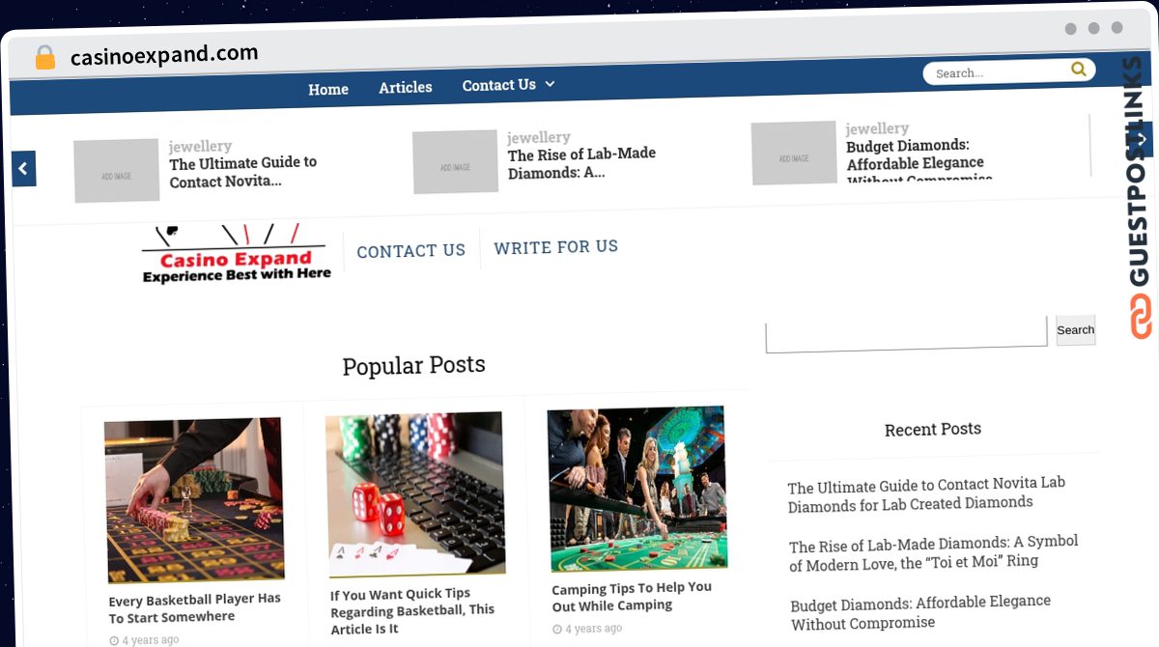Screen dimensions: 1159x647
Task: Go to the previous carousel slide
Action: (23, 169)
